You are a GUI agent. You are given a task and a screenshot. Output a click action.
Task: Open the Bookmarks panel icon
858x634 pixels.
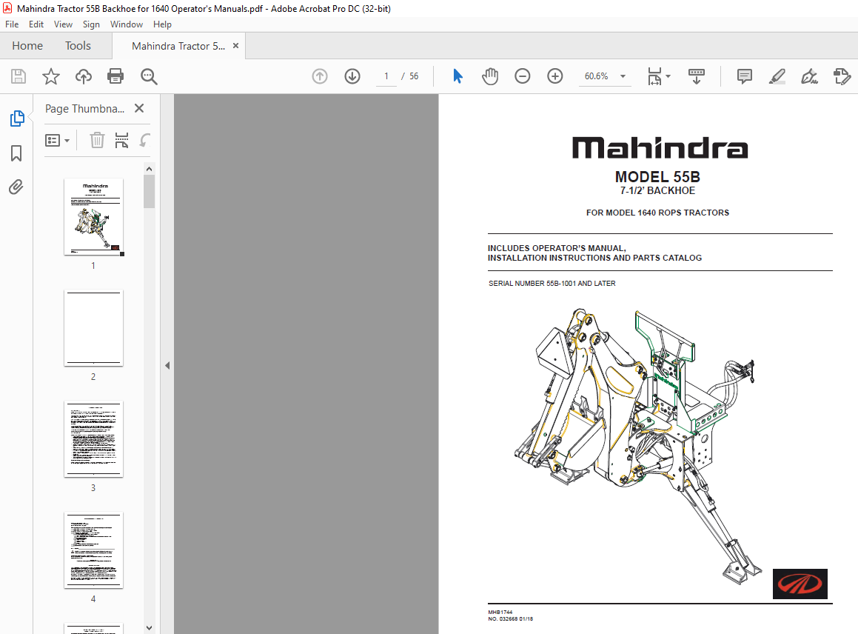(x=16, y=153)
